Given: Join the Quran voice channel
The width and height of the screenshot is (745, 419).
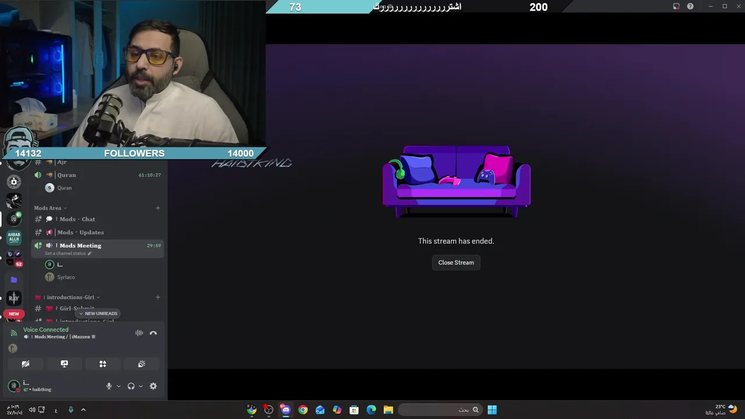Looking at the screenshot, I should (x=97, y=175).
